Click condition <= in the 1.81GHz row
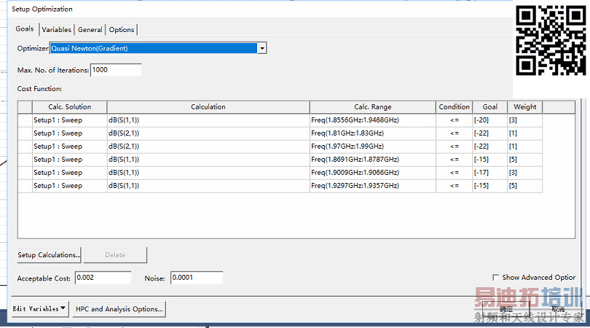 (455, 133)
